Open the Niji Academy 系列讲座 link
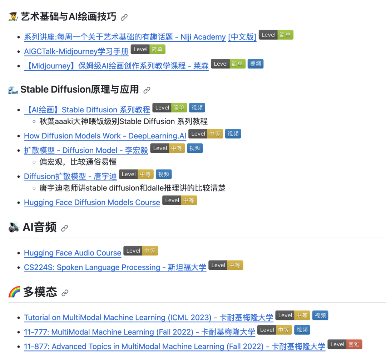 click(125, 37)
